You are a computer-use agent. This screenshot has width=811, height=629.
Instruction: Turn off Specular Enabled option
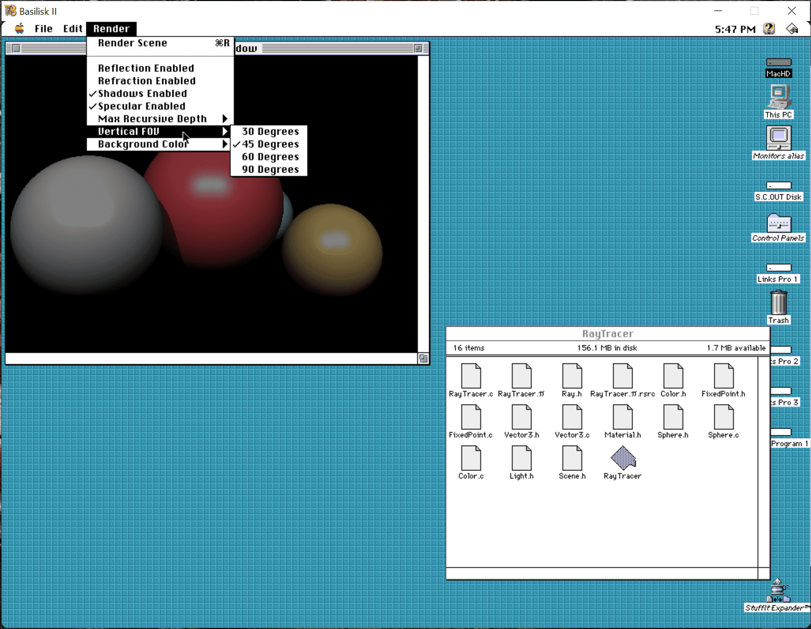[x=142, y=106]
